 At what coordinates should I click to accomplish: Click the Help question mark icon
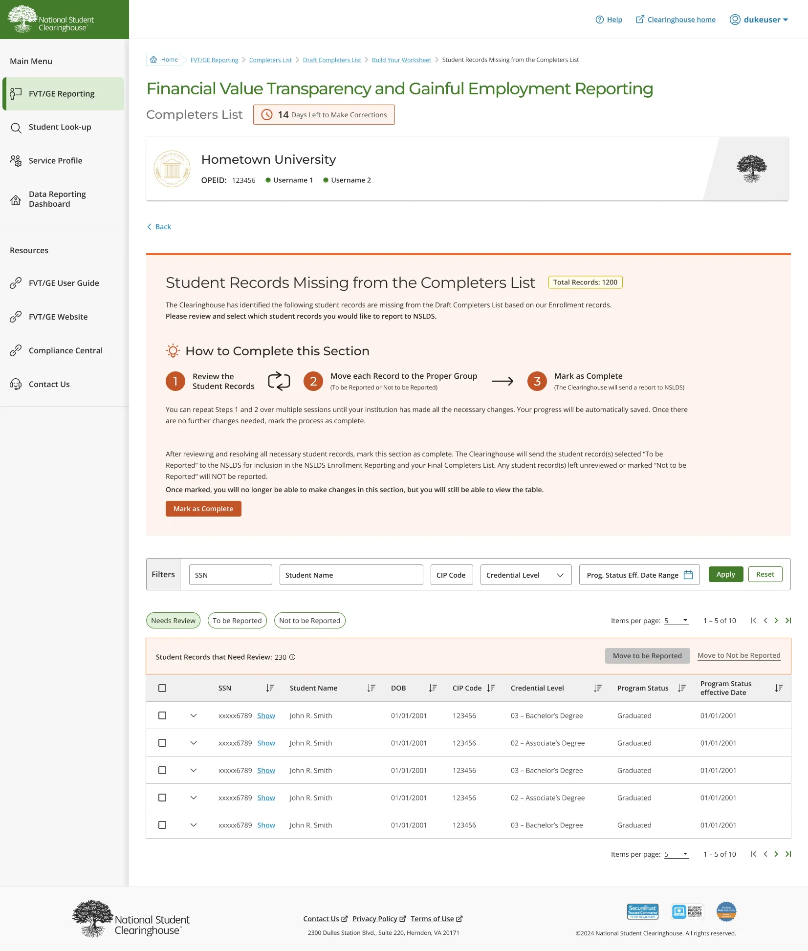click(x=599, y=20)
